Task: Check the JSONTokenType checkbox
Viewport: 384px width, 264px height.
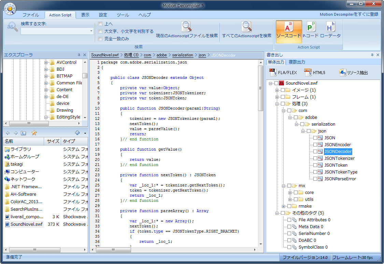Action: point(315,172)
